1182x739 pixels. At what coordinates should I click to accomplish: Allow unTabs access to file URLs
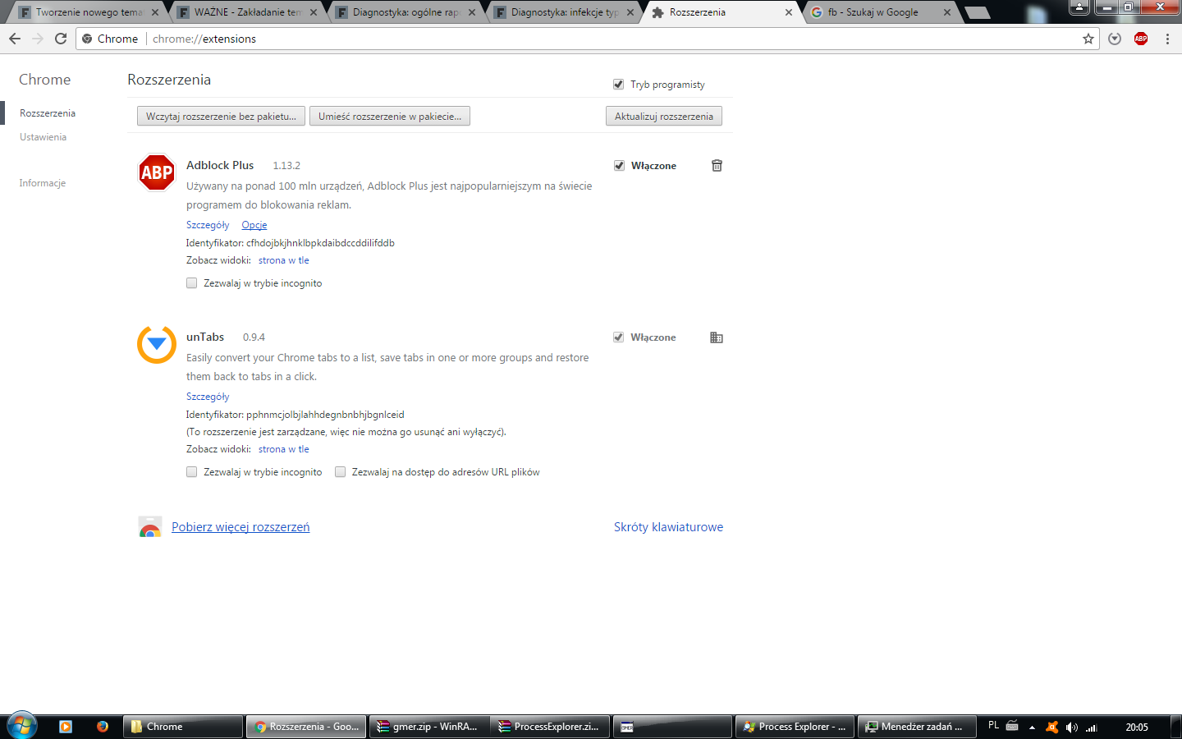tap(340, 472)
